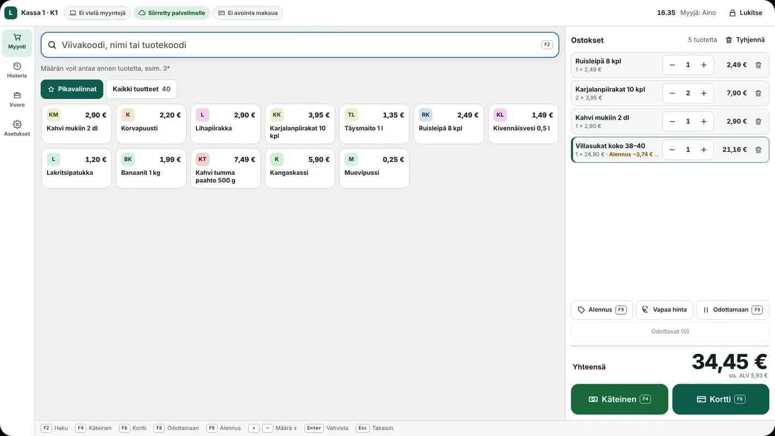Empty the cart with Tyhjennä
775x436 pixels.
click(x=745, y=40)
